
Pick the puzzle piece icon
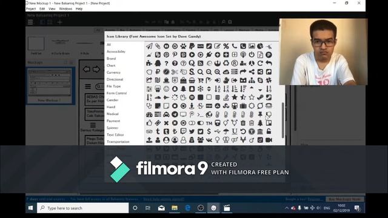(x=149, y=63)
